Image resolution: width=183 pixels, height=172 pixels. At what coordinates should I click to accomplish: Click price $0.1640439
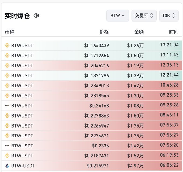97,46
